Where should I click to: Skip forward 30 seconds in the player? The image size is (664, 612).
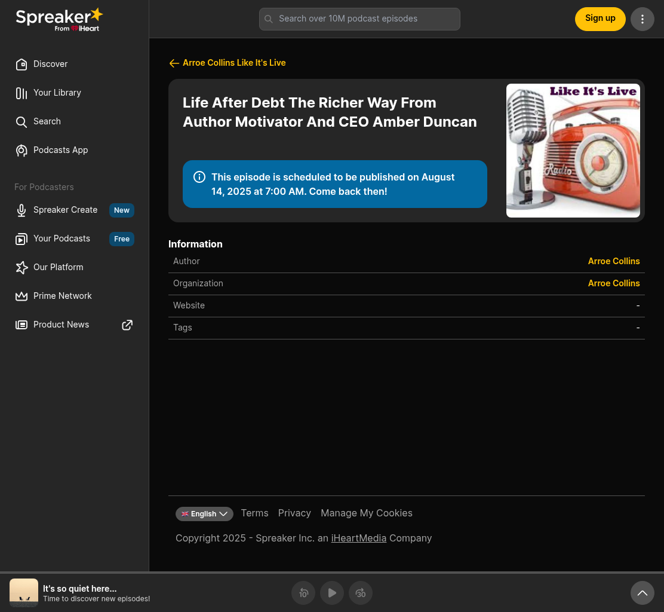[361, 593]
